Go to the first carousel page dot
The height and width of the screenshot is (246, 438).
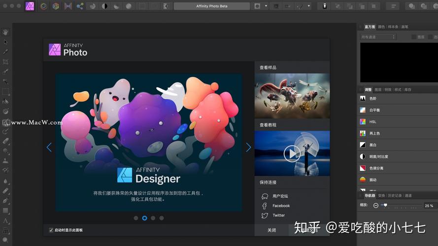(x=136, y=218)
